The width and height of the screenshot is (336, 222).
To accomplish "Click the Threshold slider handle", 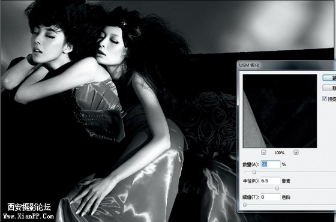I will [x=245, y=205].
